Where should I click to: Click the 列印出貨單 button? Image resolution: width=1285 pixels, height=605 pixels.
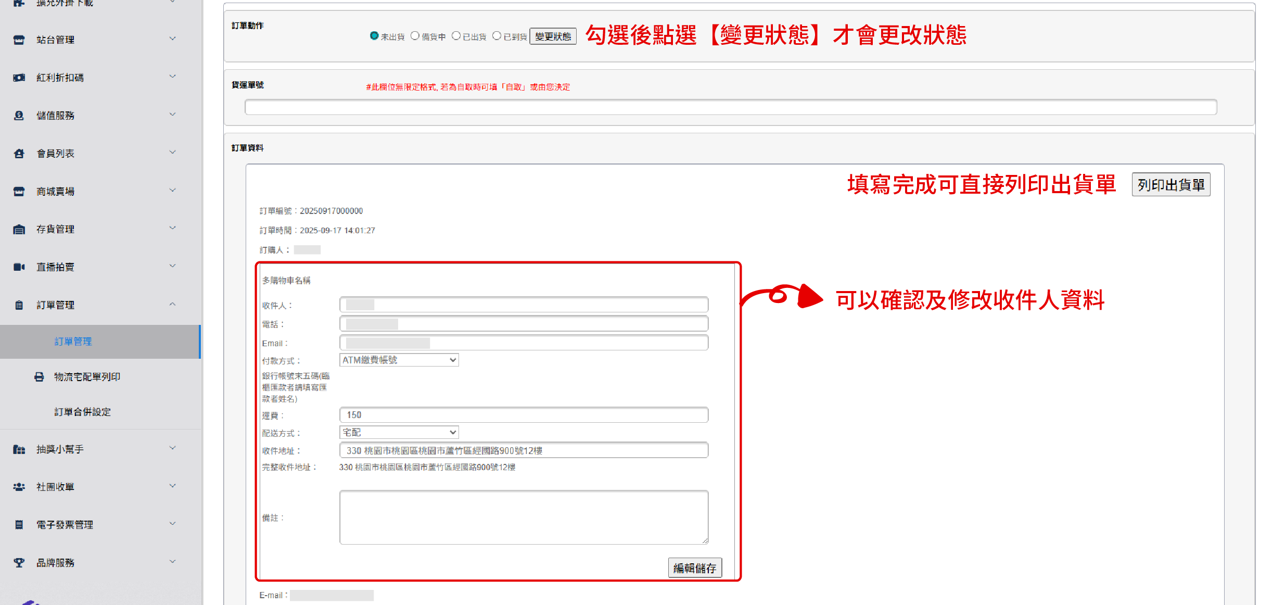(1171, 185)
